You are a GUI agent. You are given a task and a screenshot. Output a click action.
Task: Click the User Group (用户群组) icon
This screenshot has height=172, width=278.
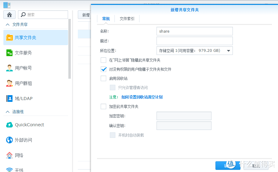point(9,83)
